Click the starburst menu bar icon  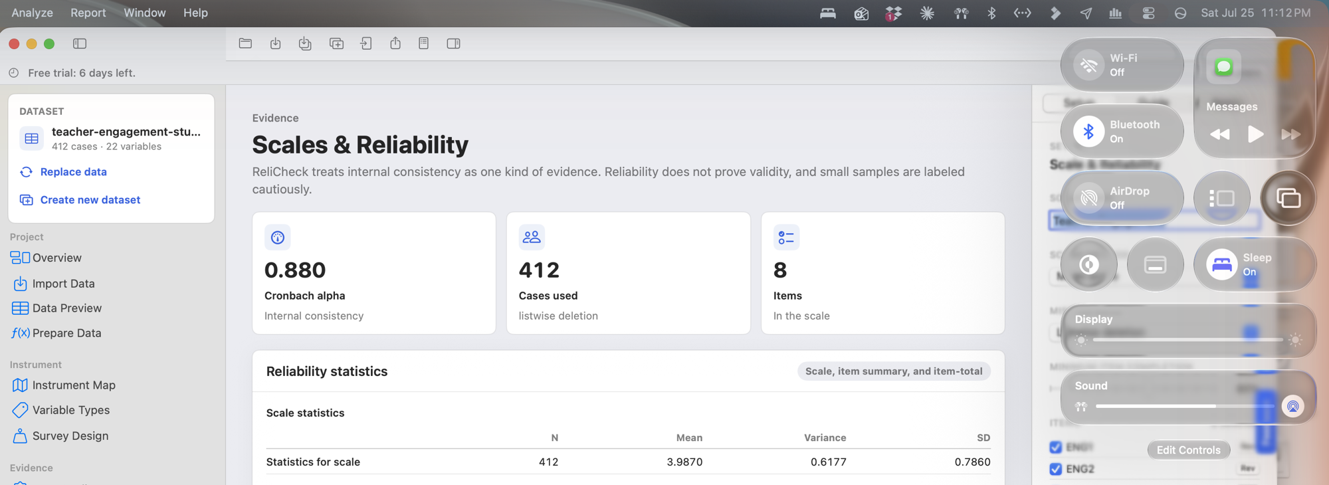click(927, 13)
